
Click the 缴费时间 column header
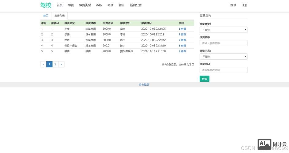point(146,23)
